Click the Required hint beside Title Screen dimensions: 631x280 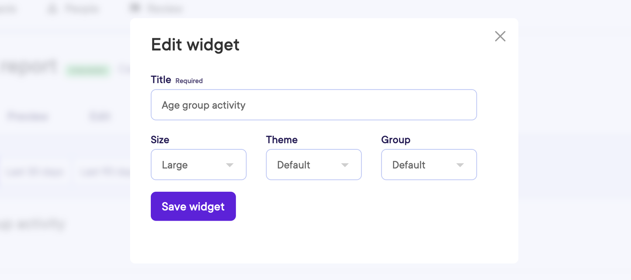click(189, 81)
